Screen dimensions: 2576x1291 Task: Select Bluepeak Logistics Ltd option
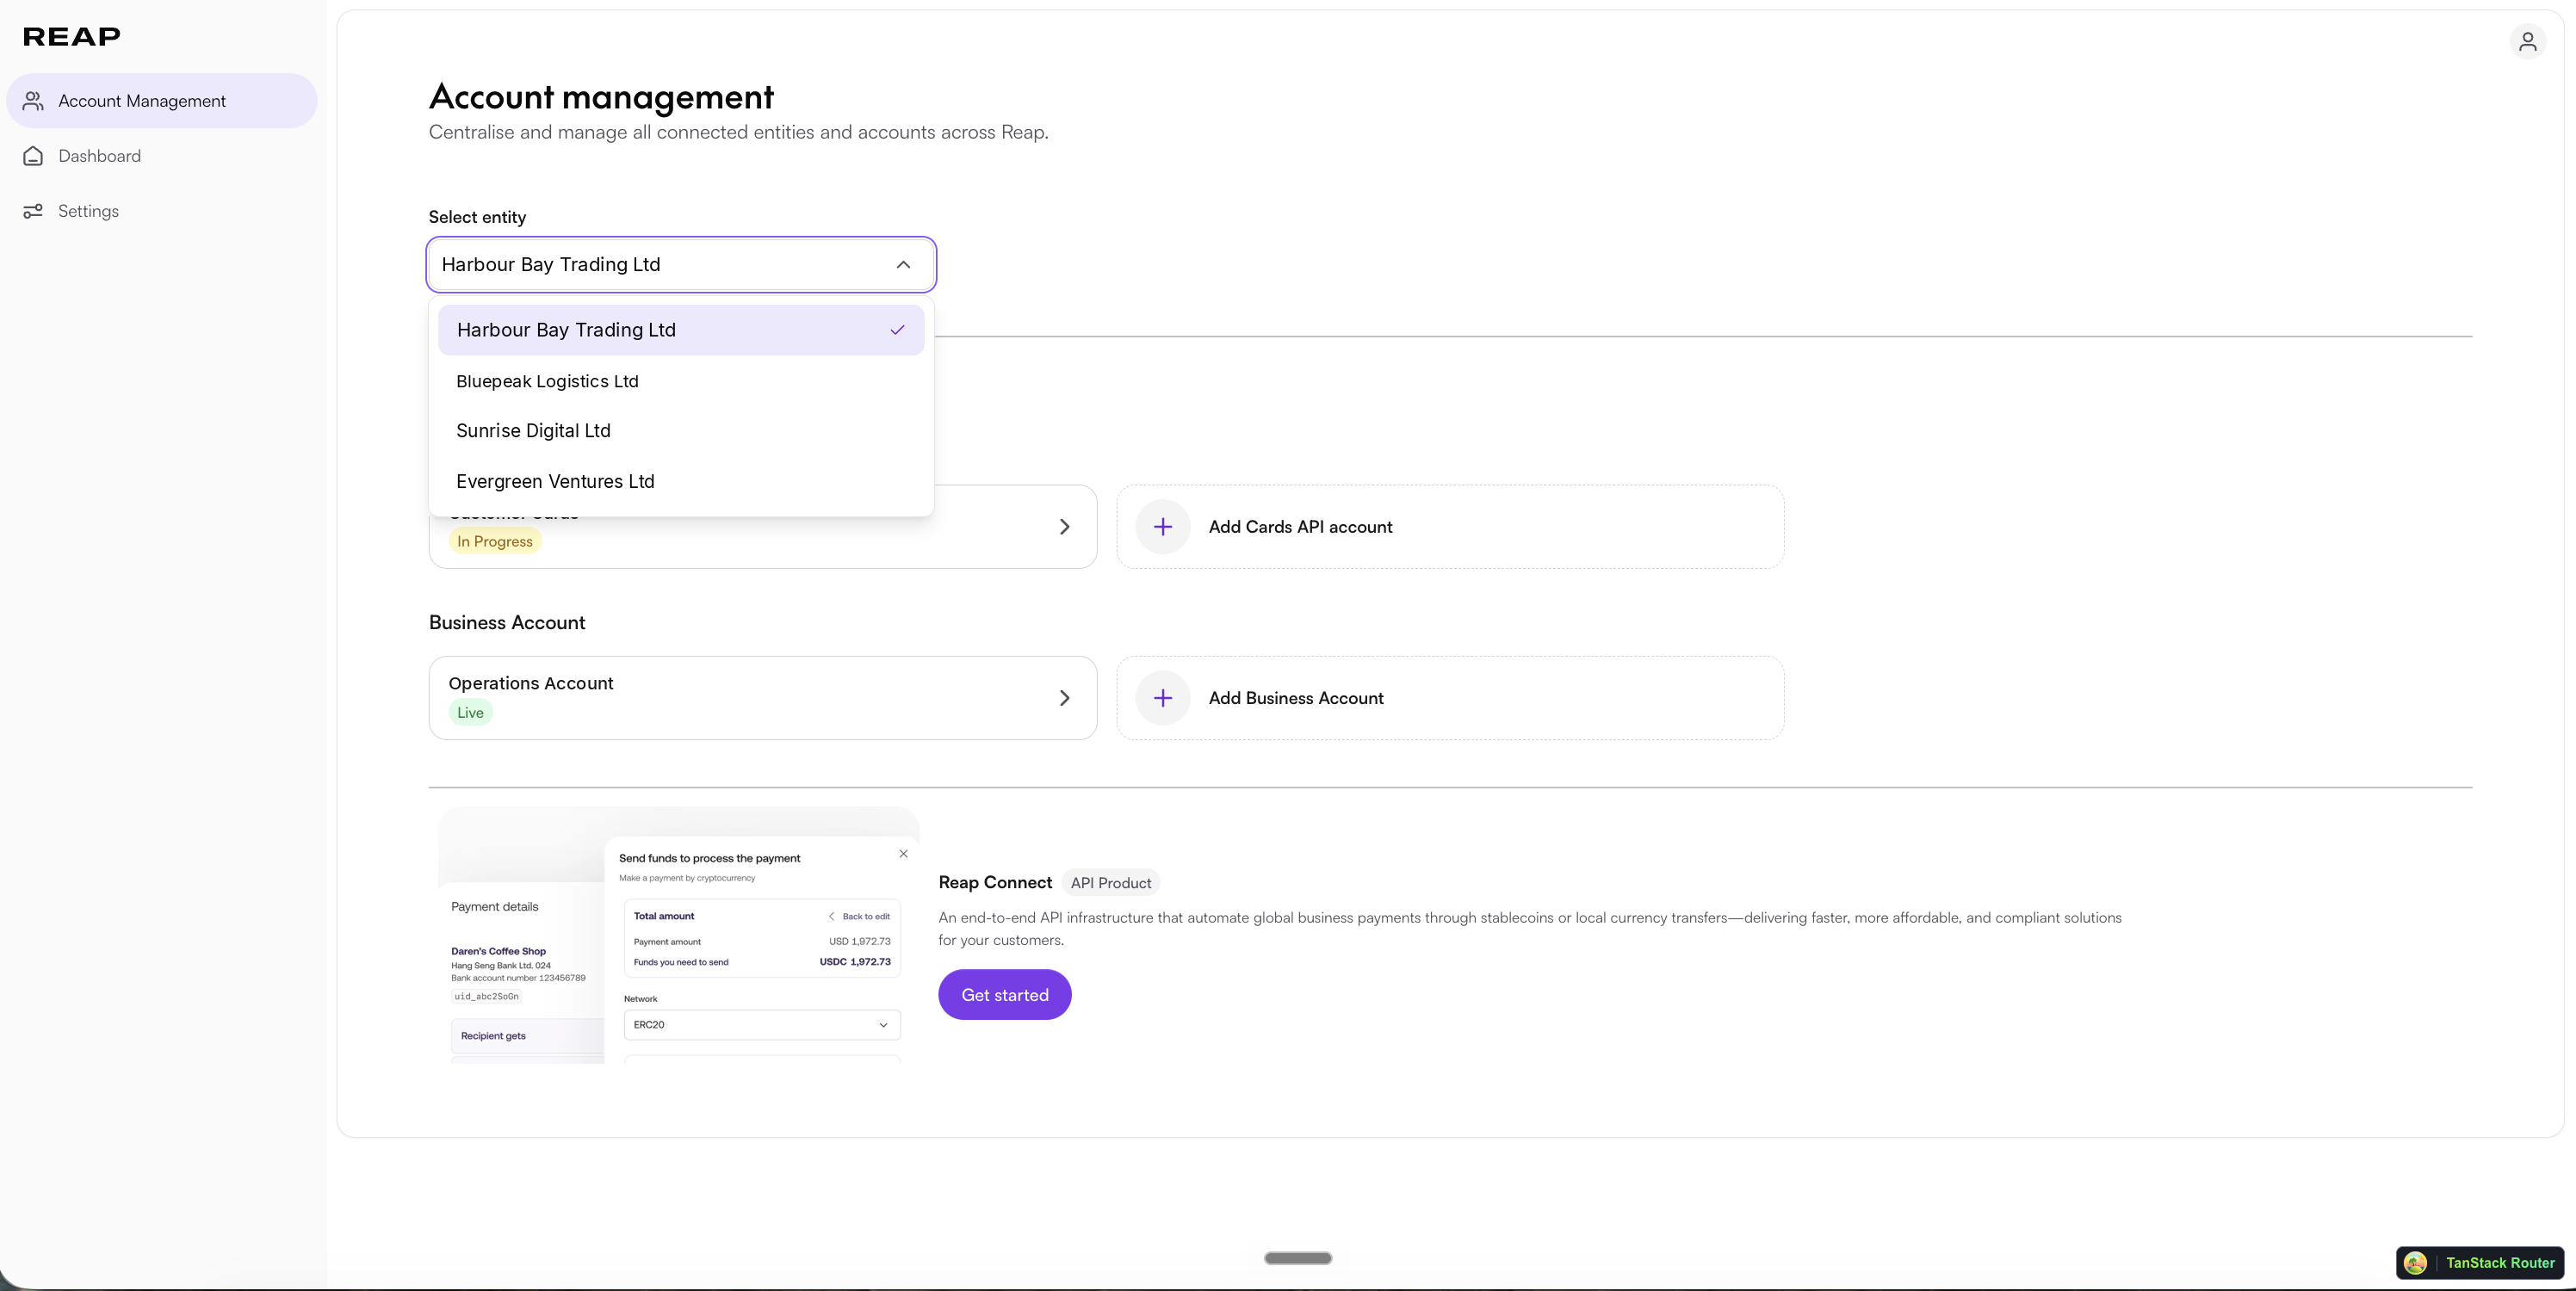pyautogui.click(x=681, y=381)
